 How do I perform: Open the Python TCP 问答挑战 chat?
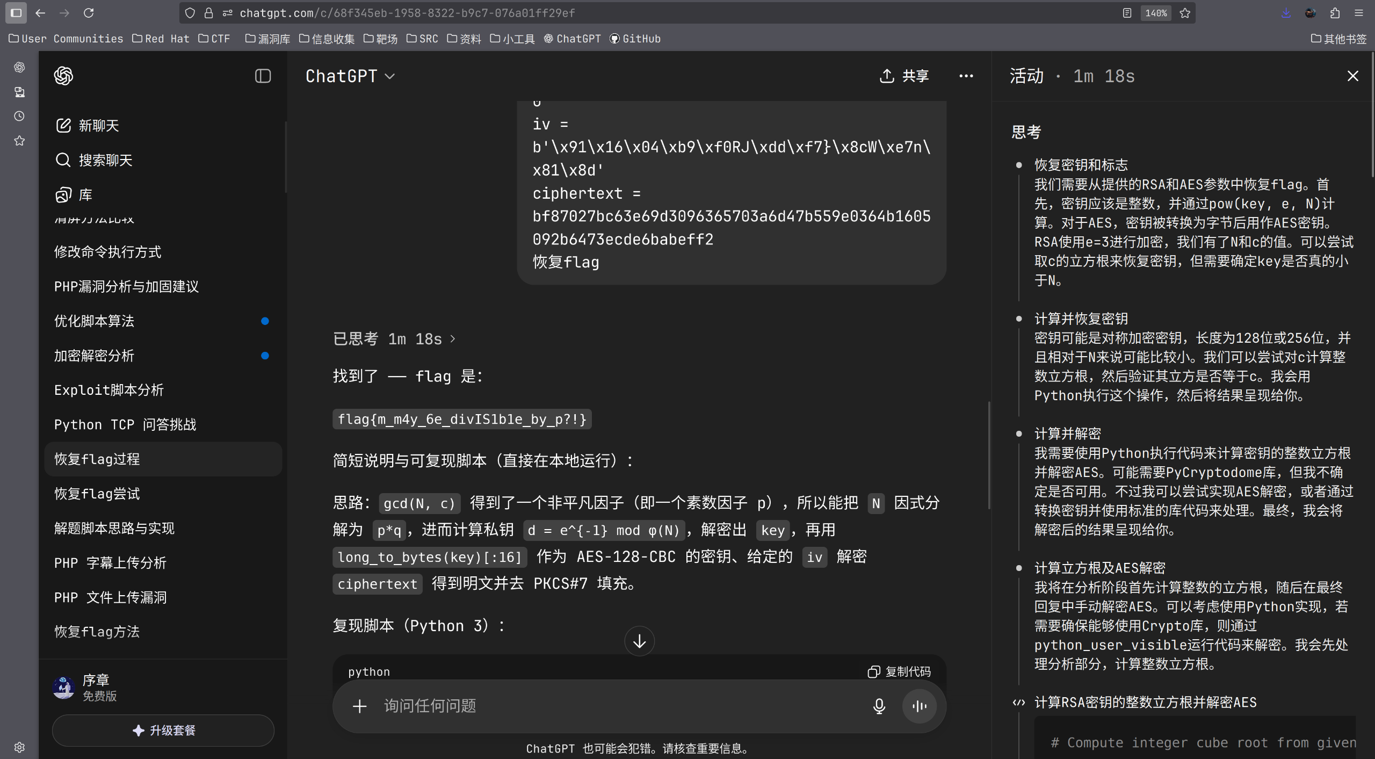tap(125, 424)
